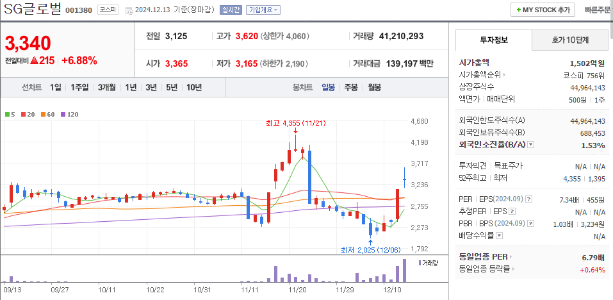Viewport: 613px width, 300px height.
Task: Click the 거래대금 value 139,197 백만
Action: tap(409, 63)
